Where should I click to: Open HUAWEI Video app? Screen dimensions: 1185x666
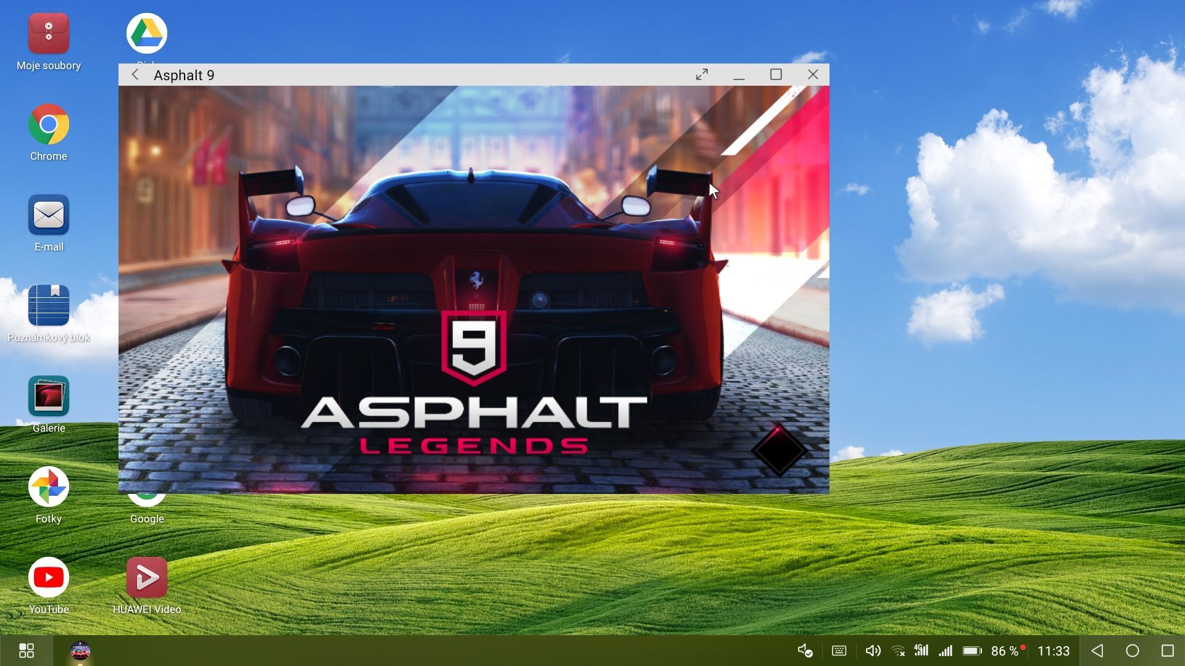pyautogui.click(x=147, y=578)
